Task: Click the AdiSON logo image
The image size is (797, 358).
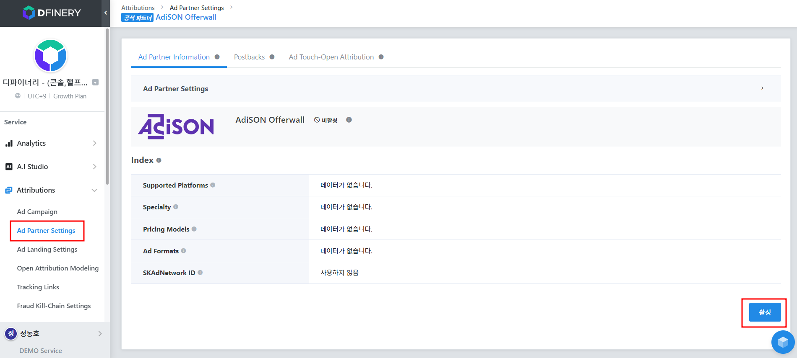Action: 176,126
